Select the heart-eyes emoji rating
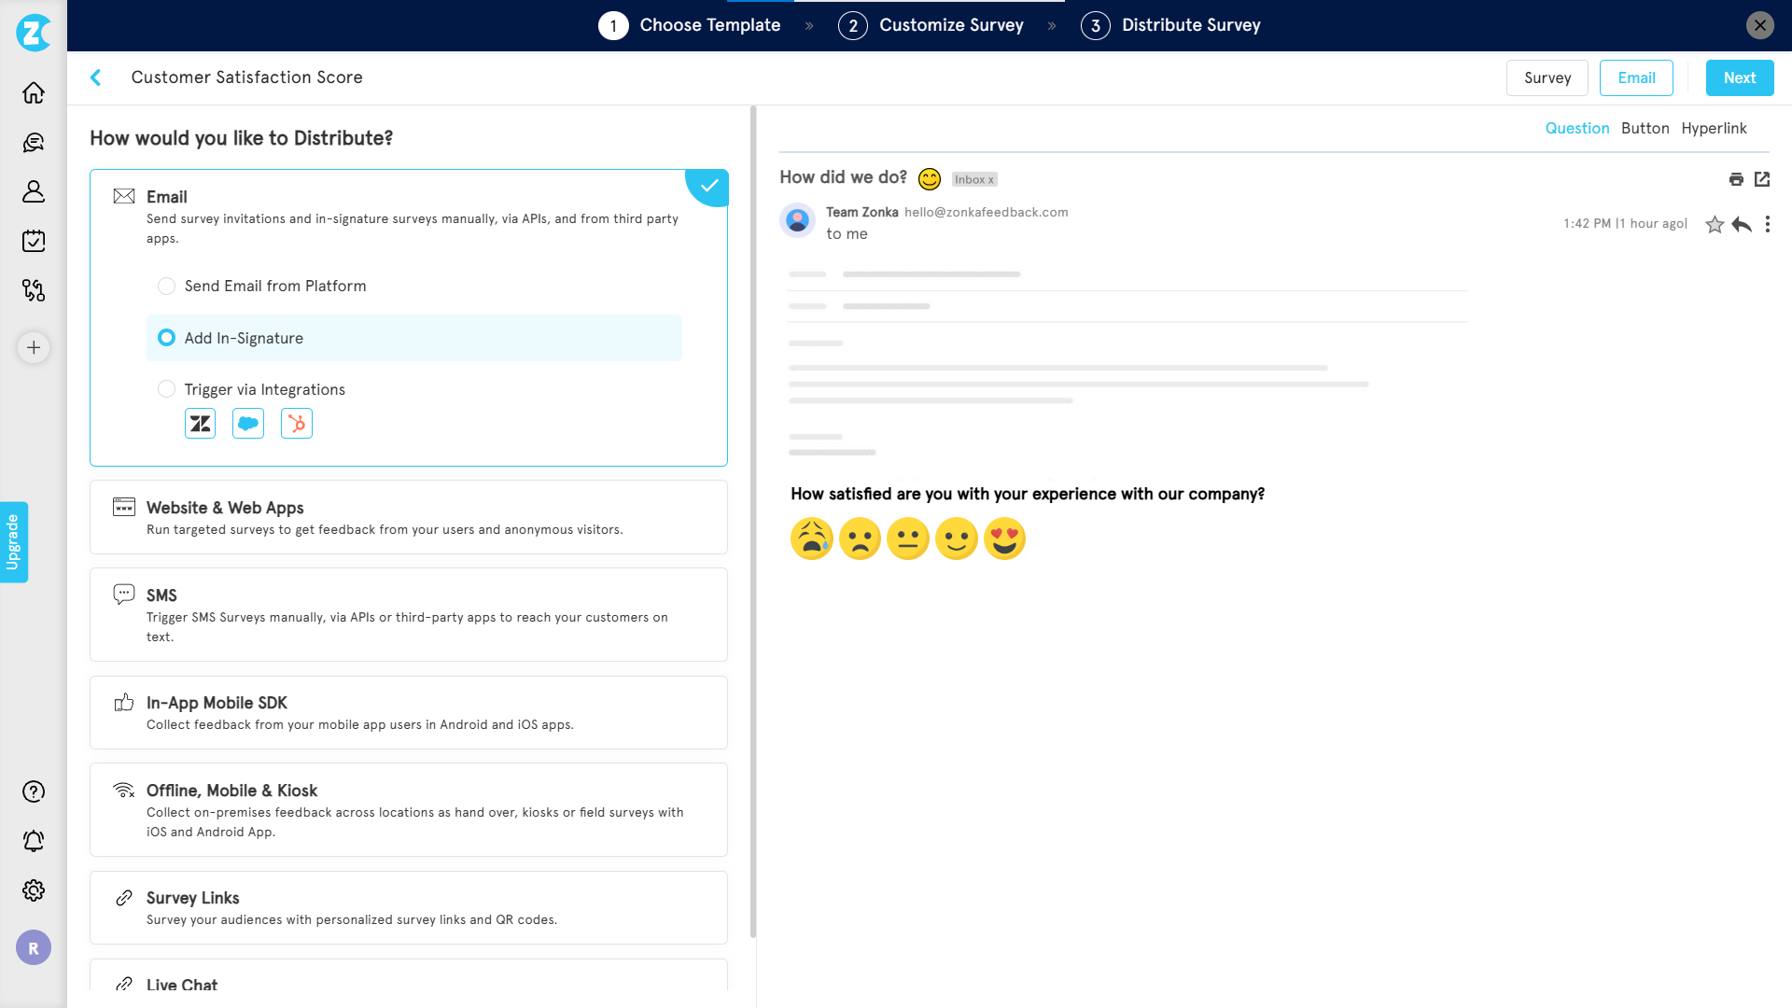Image resolution: width=1792 pixels, height=1008 pixels. tap(1005, 539)
